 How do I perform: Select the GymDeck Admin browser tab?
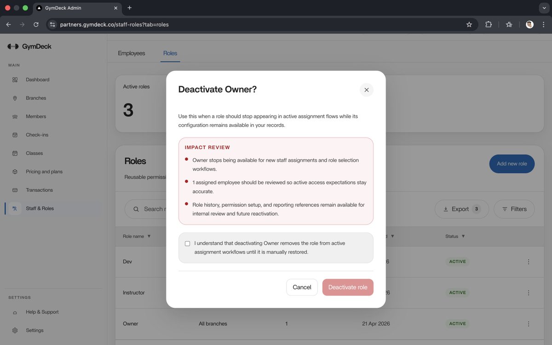(76, 8)
